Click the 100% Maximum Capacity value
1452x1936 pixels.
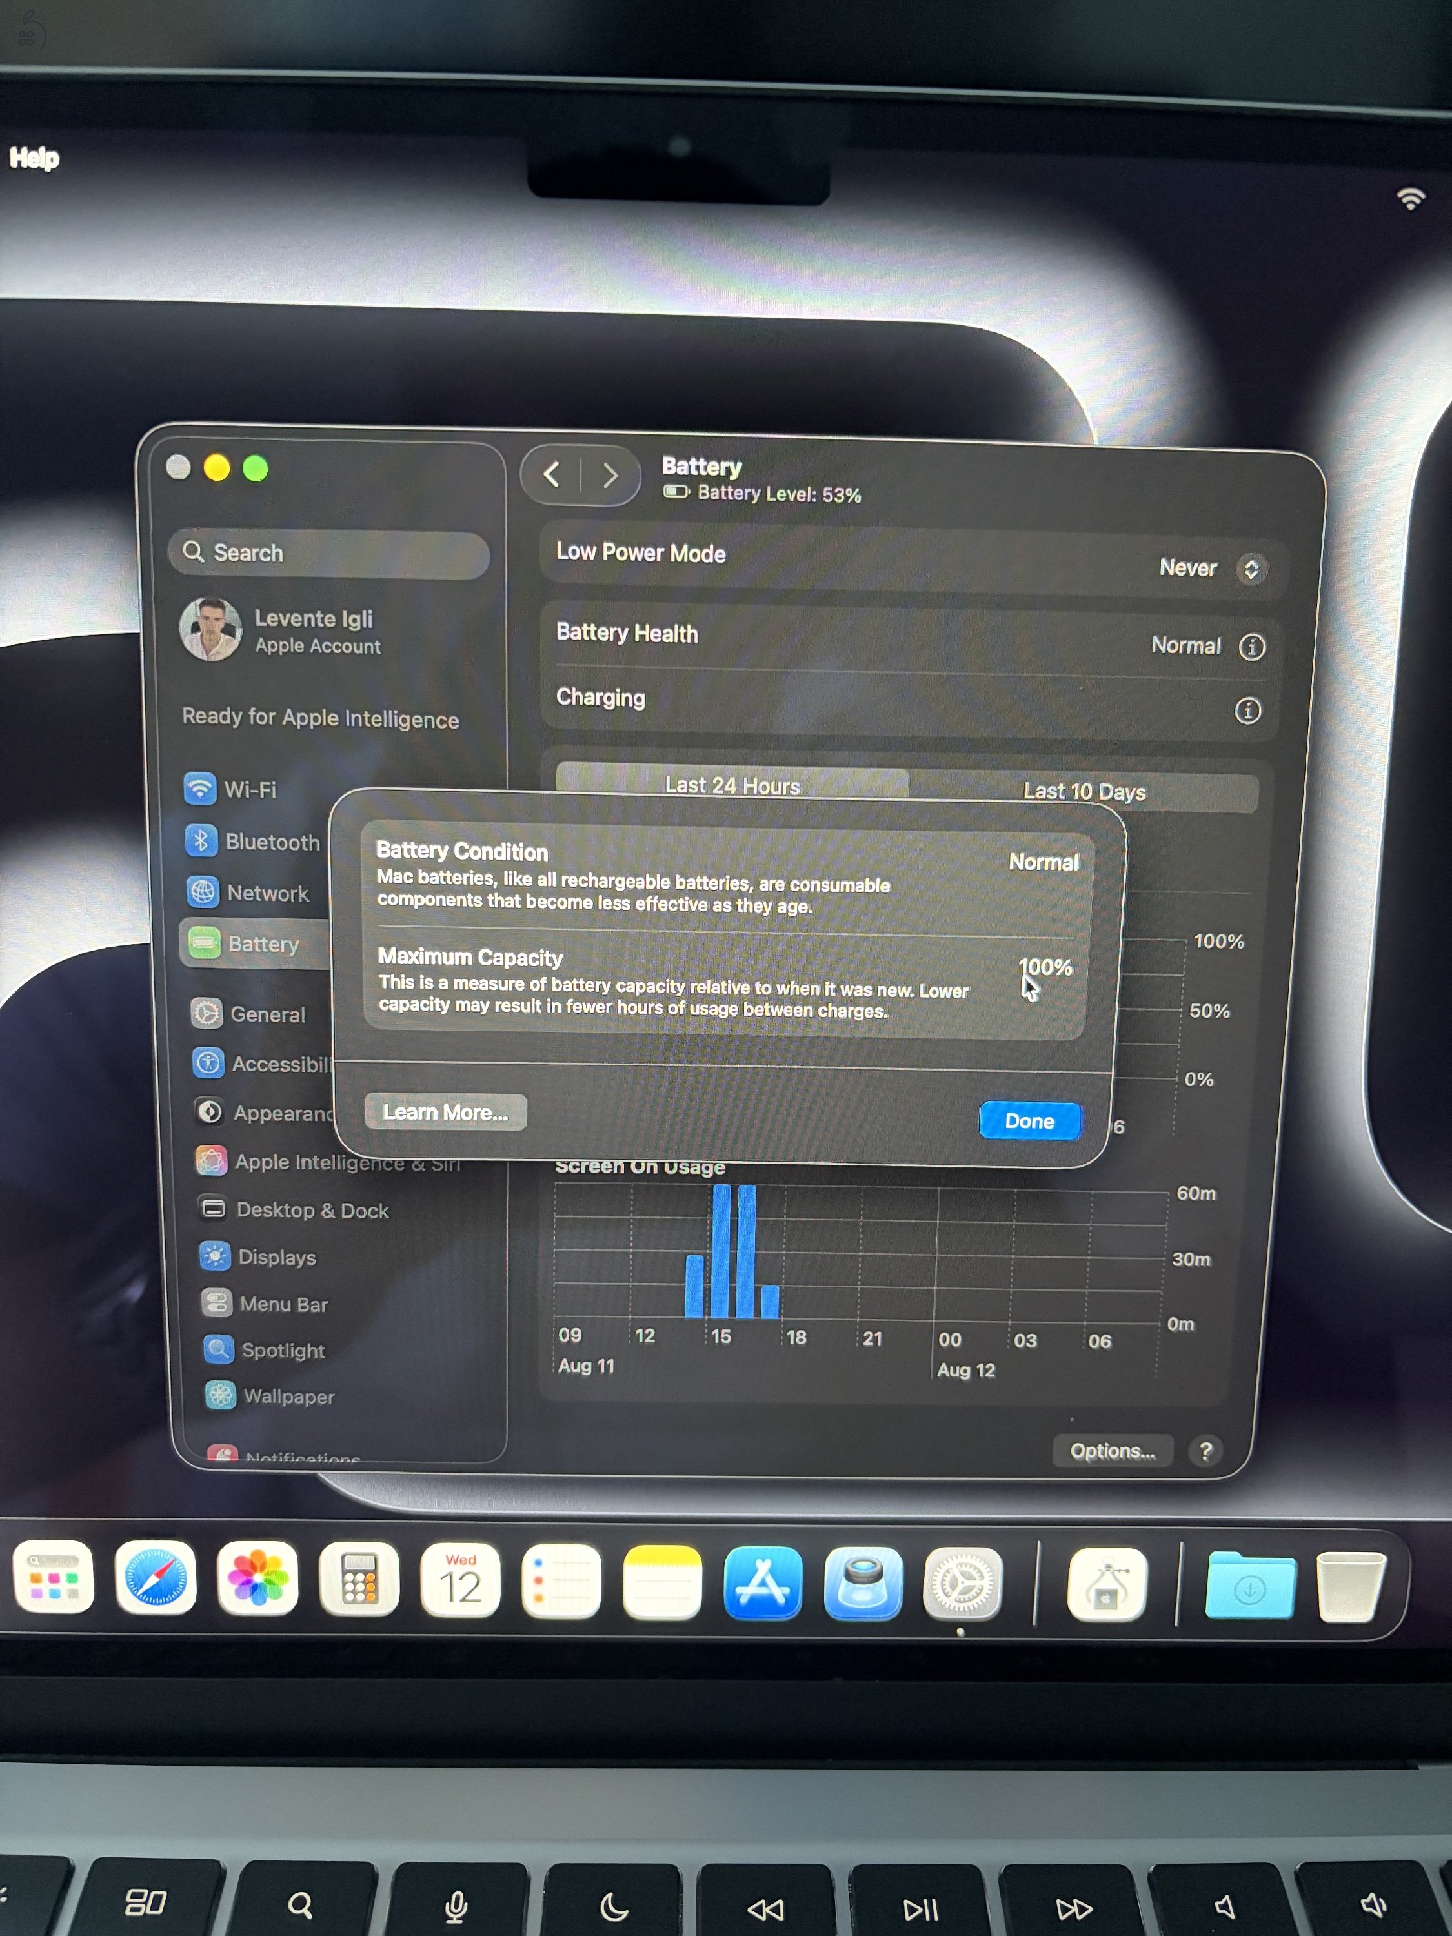(1045, 966)
